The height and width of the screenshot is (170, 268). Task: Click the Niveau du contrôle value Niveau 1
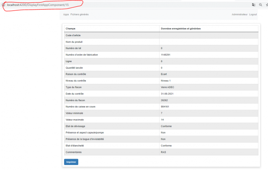tap(166, 80)
